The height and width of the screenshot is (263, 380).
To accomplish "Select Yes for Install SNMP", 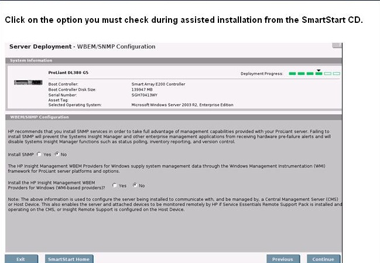I will (x=39, y=154).
